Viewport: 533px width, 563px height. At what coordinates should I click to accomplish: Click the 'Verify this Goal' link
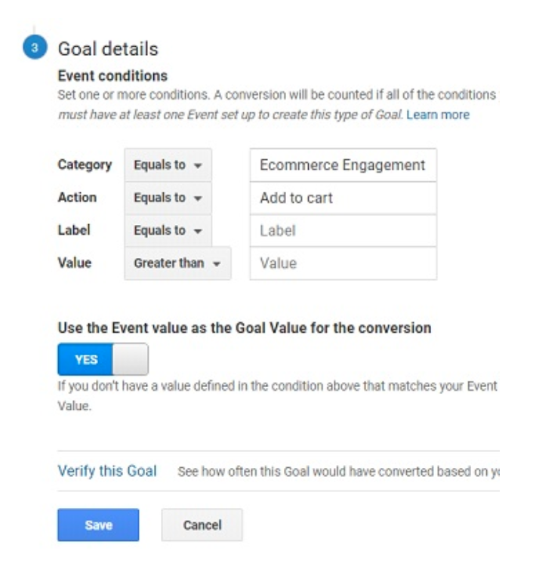pyautogui.click(x=107, y=471)
